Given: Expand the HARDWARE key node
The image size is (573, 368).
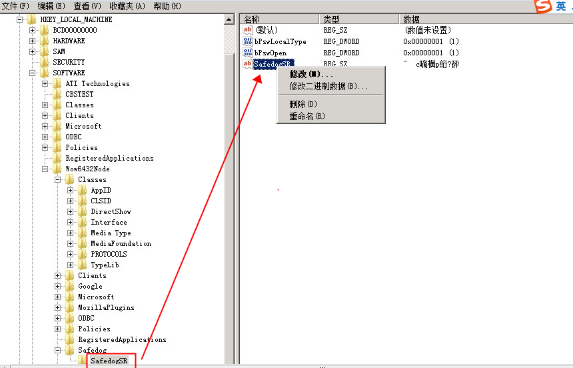Looking at the screenshot, I should 33,41.
